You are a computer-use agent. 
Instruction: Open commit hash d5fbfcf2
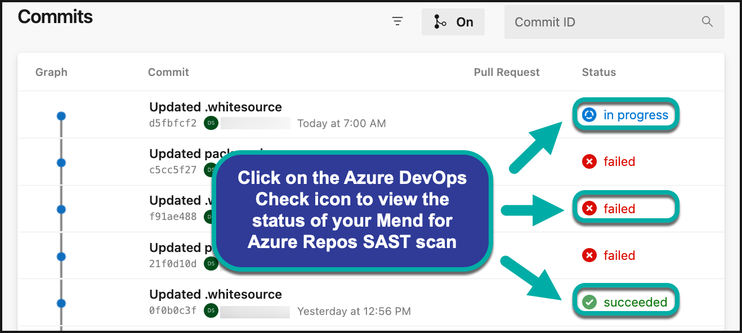173,123
